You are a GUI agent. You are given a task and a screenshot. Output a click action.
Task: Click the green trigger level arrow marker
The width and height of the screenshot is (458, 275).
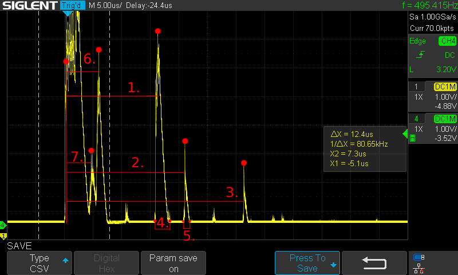(x=405, y=134)
